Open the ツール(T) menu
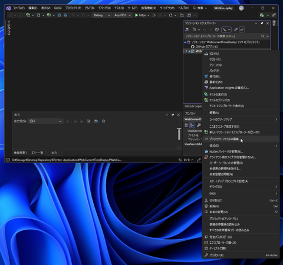The height and width of the screenshot is (265, 283). [133, 8]
